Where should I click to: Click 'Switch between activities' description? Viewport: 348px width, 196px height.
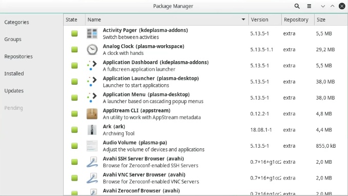tap(131, 37)
